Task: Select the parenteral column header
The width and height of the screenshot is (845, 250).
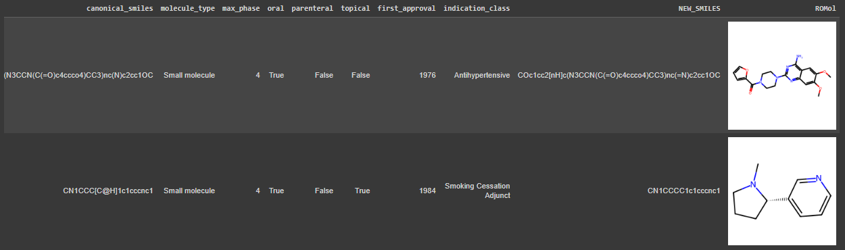Action: 313,8
